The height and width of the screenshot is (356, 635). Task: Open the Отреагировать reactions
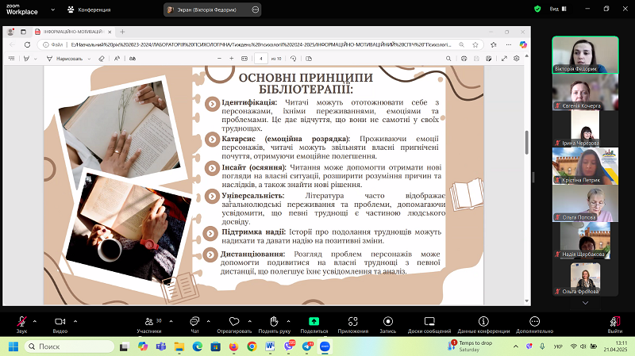pos(234,324)
